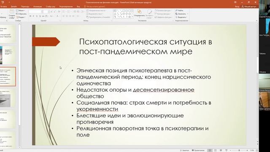This screenshot has width=270, height=152.
Task: Click the Общий доступ (Share) button
Action: pyautogui.click(x=248, y=7)
